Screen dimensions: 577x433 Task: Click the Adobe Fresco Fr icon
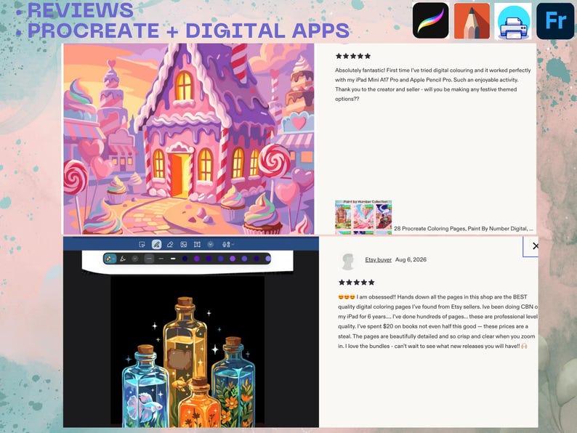click(x=555, y=21)
